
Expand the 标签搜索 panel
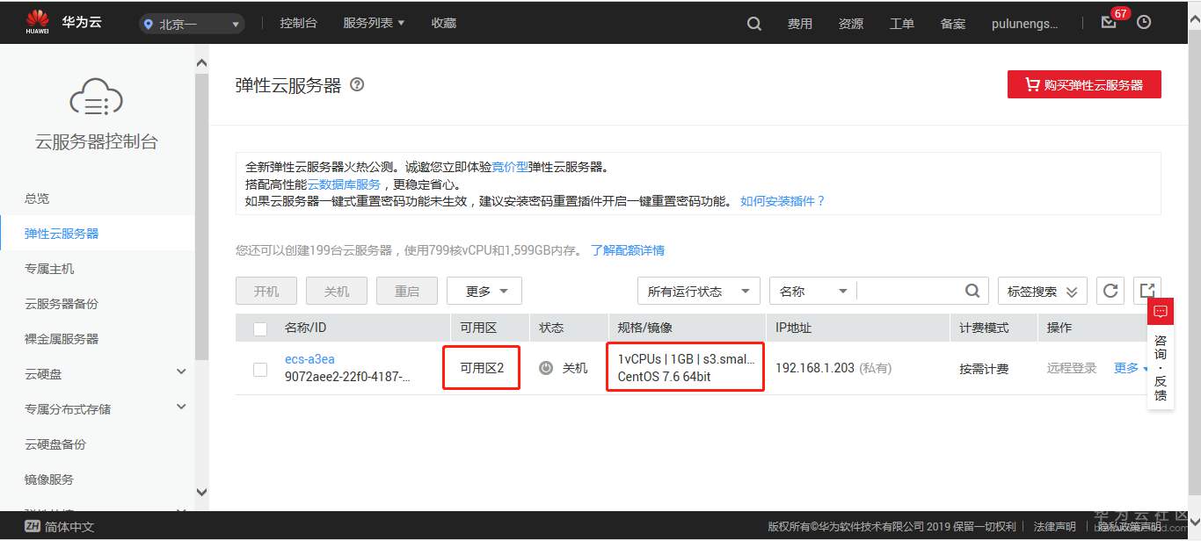click(x=1043, y=291)
